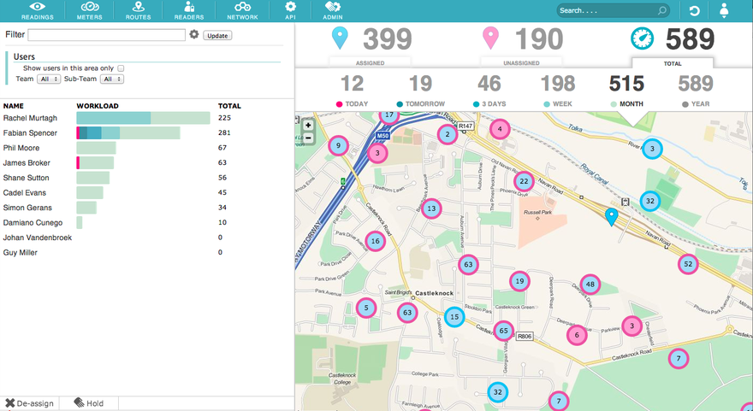Click the search magnifier icon
This screenshot has height=411, width=753.
[x=662, y=10]
